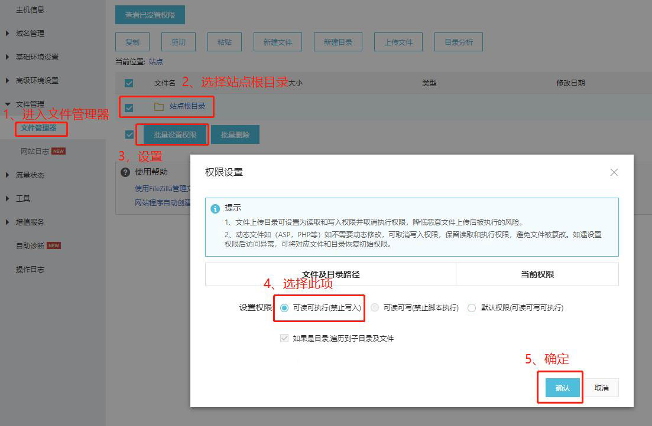Click the question mark icon beside 使用帮助
This screenshot has width=652, height=426.
click(125, 172)
